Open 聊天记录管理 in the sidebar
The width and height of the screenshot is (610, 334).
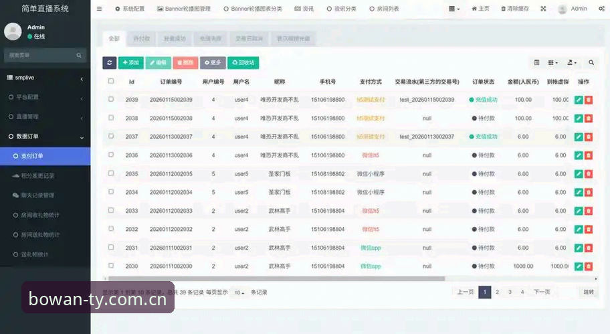(45, 195)
